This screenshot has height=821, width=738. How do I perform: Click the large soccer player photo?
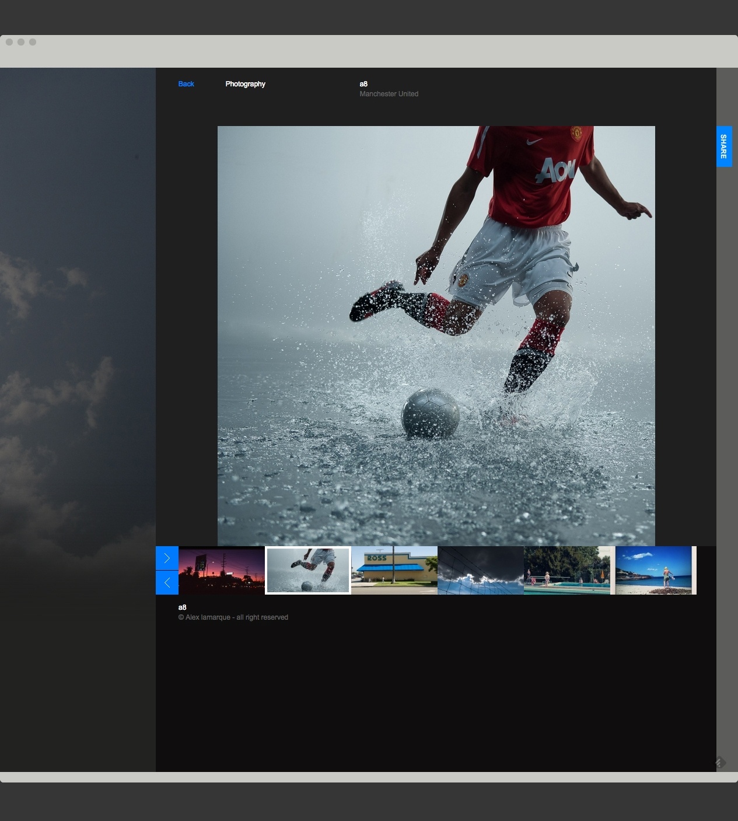[436, 336]
